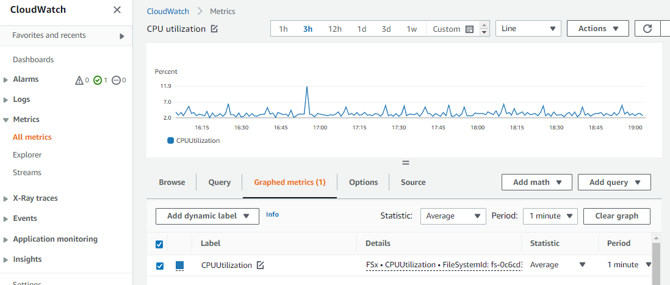Open the Period 1 minute dropdown
Image resolution: width=670 pixels, height=285 pixels.
click(x=552, y=216)
